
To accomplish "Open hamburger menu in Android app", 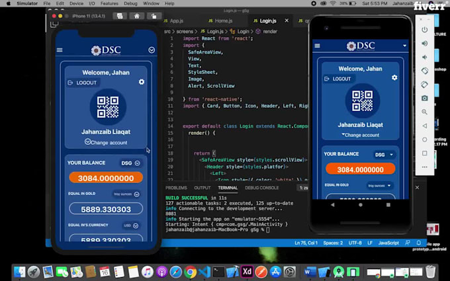I will (318, 46).
